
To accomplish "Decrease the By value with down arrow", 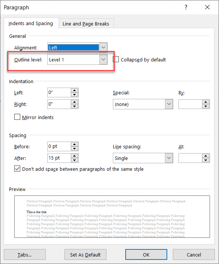I will (x=205, y=106).
